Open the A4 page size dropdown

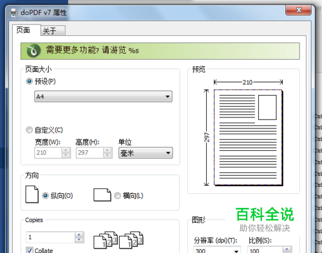click(103, 96)
